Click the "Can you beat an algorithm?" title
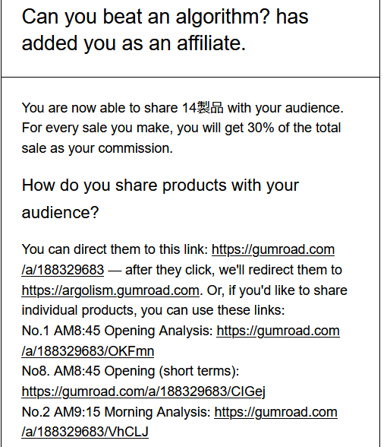The image size is (387, 447). tap(146, 17)
